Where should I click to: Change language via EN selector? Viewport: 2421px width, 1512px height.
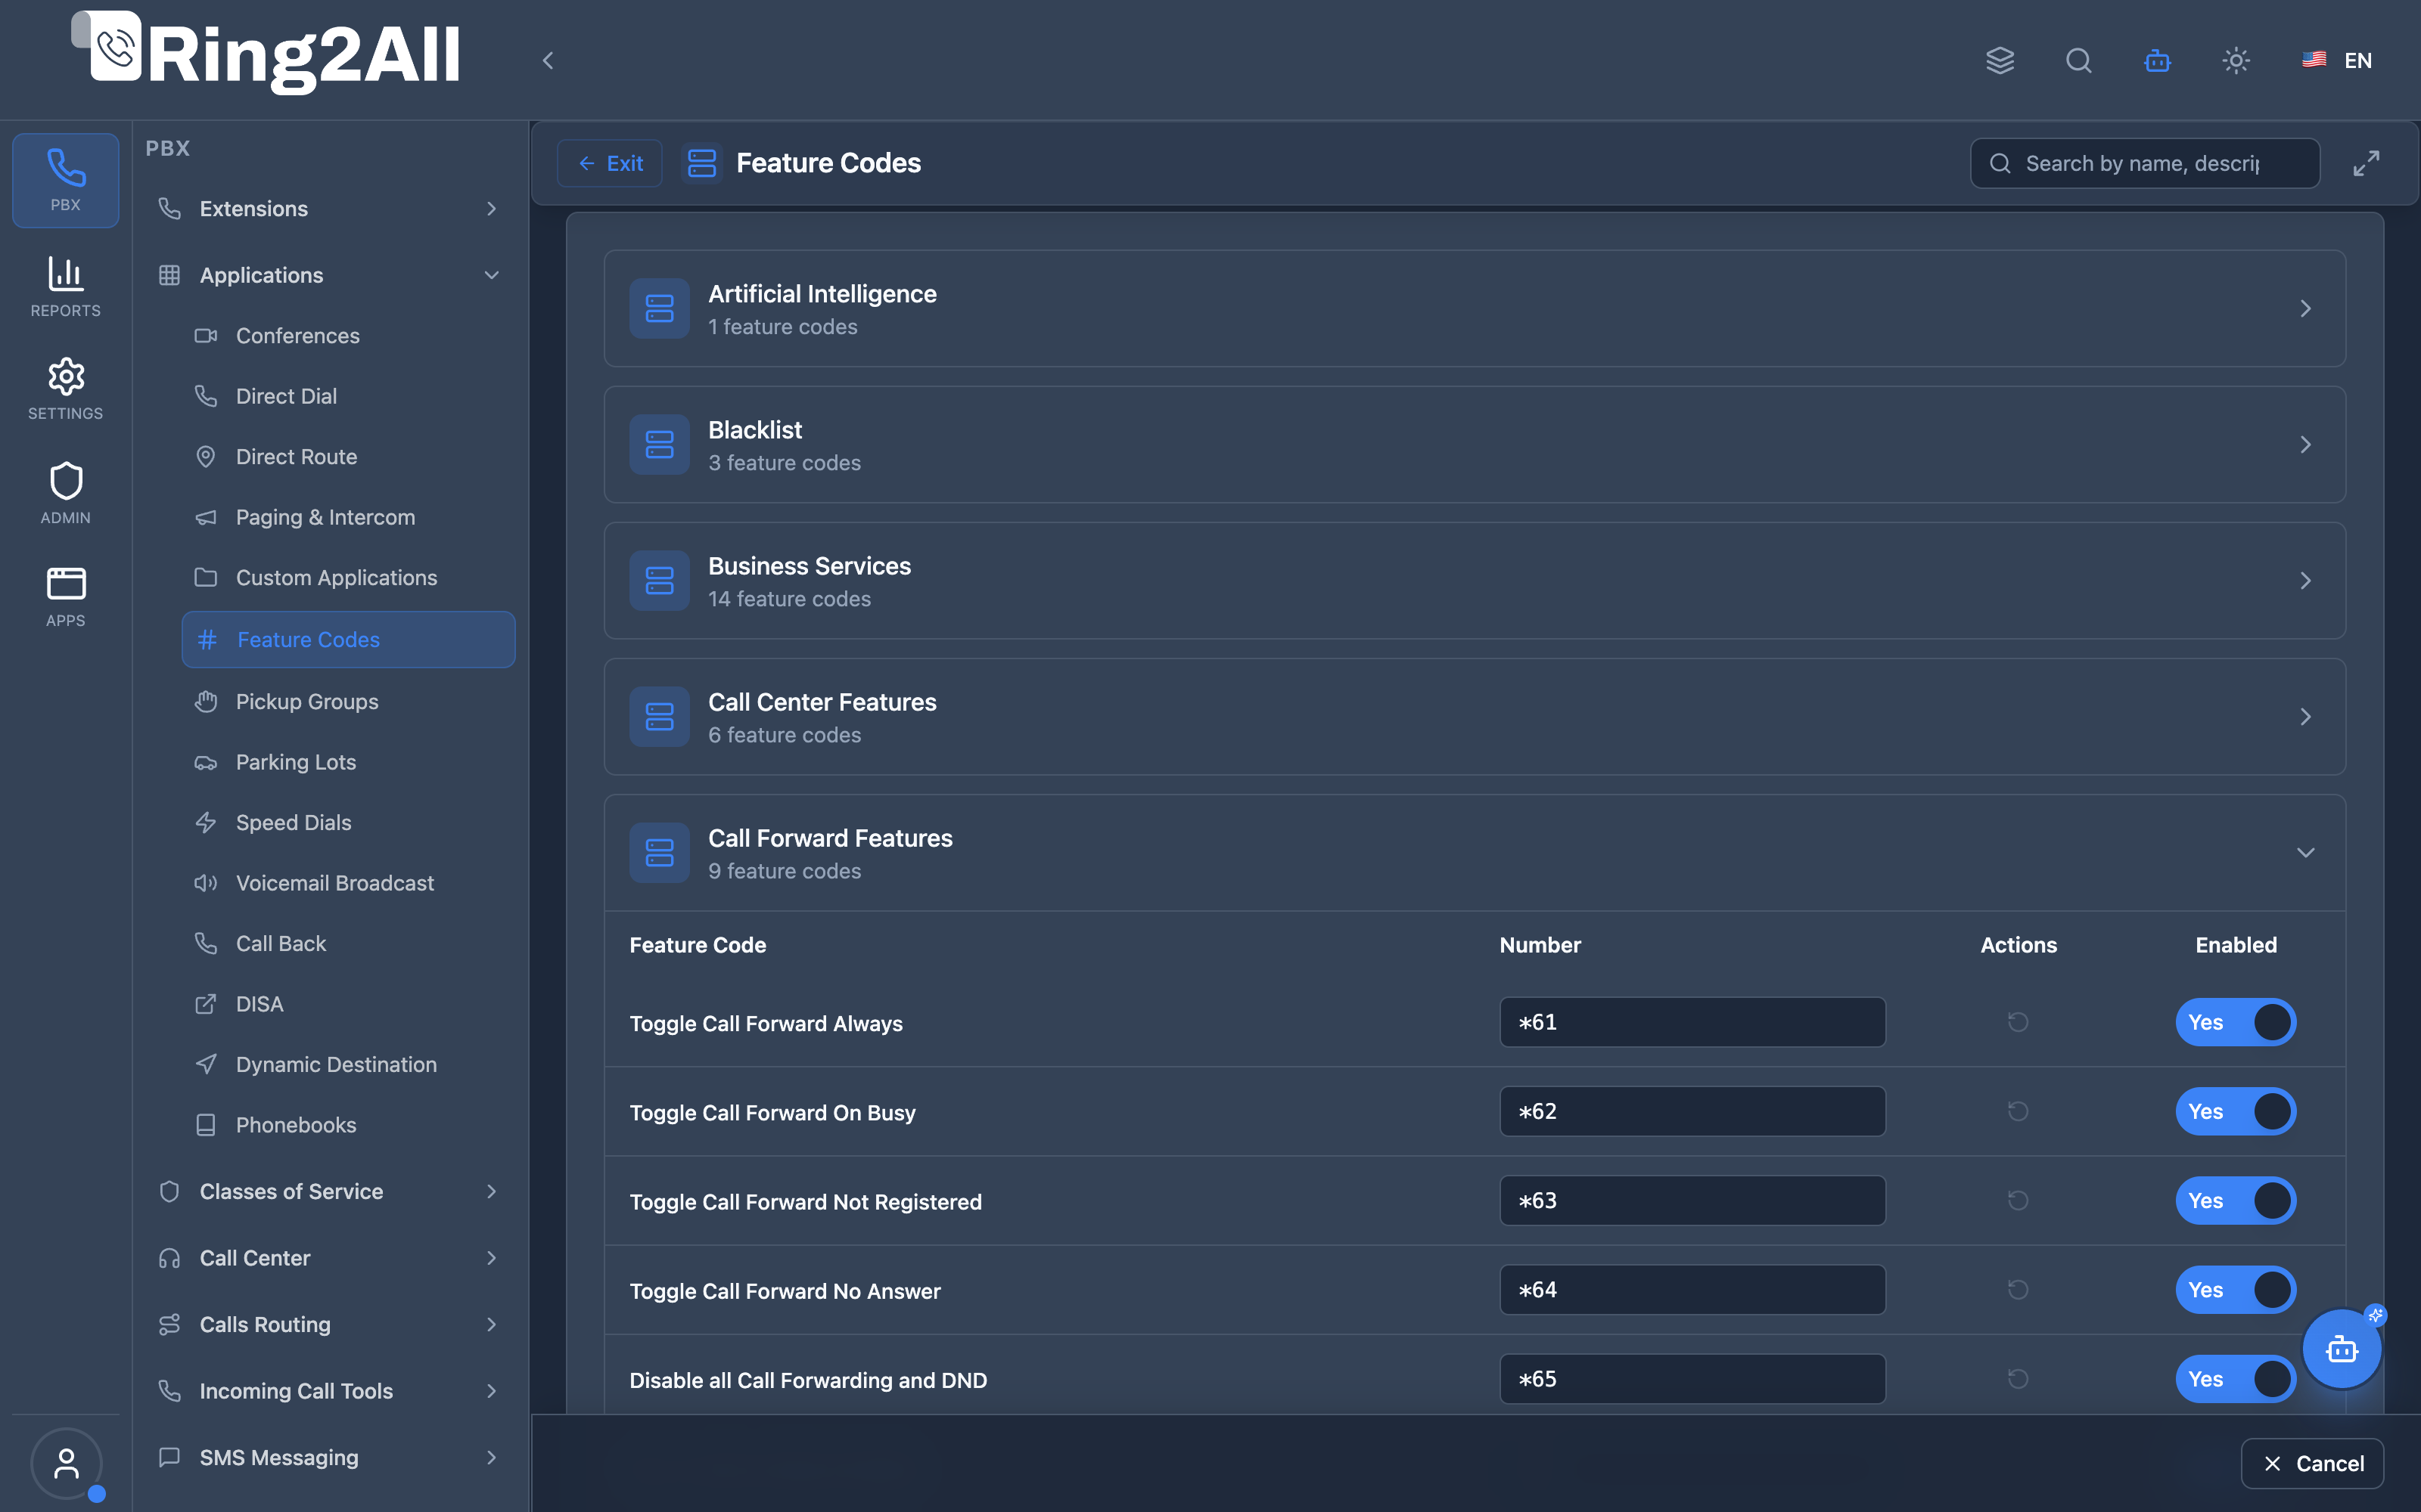click(x=2337, y=61)
